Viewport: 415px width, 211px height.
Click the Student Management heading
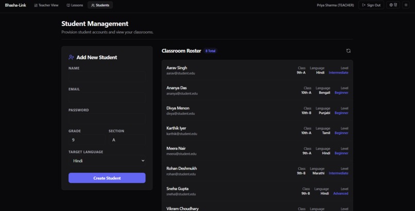[x=95, y=24]
